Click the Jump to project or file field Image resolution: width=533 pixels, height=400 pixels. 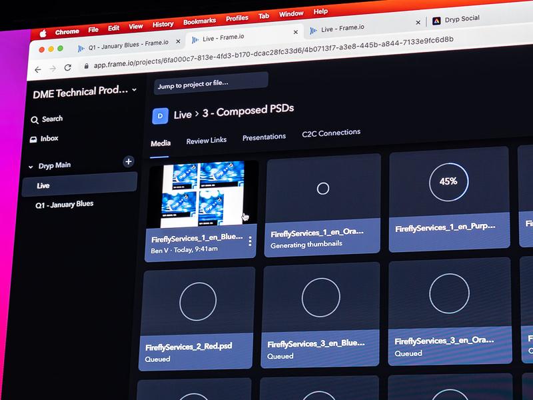point(211,83)
